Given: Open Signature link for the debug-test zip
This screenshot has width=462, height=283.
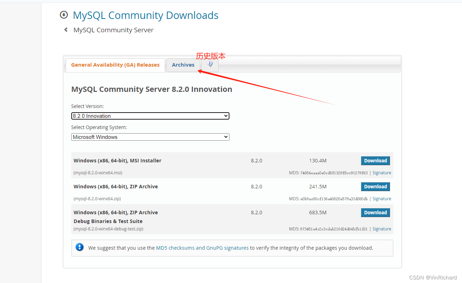Looking at the screenshot, I should [382, 229].
